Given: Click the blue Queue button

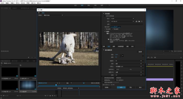Looking at the screenshot, I should click(x=121, y=87).
